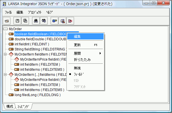
Task: Switch to the マッピング tab
Action: [23, 107]
